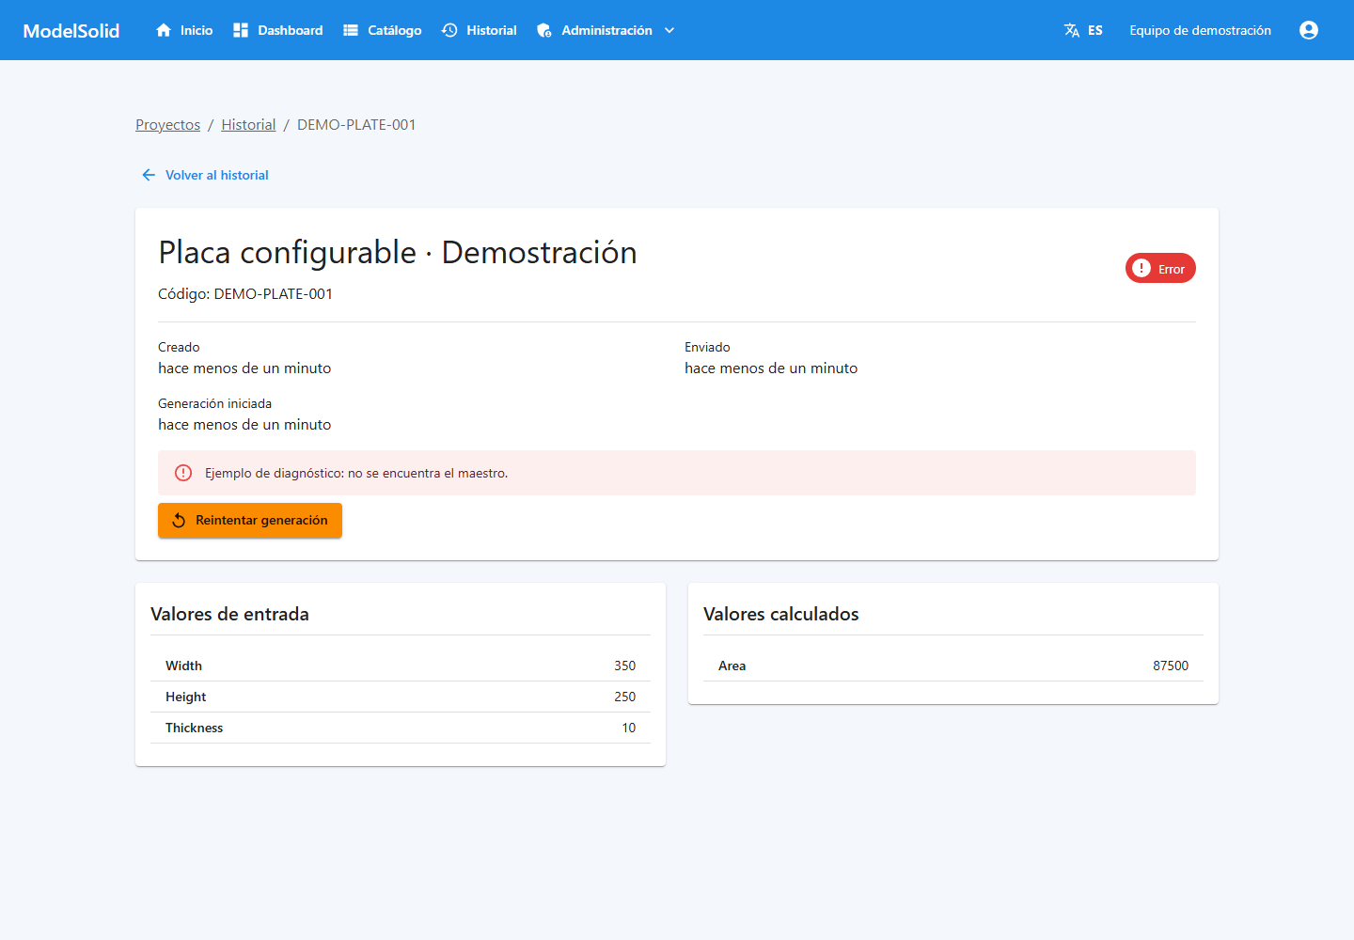Click the Inicio home icon

pyautogui.click(x=164, y=30)
